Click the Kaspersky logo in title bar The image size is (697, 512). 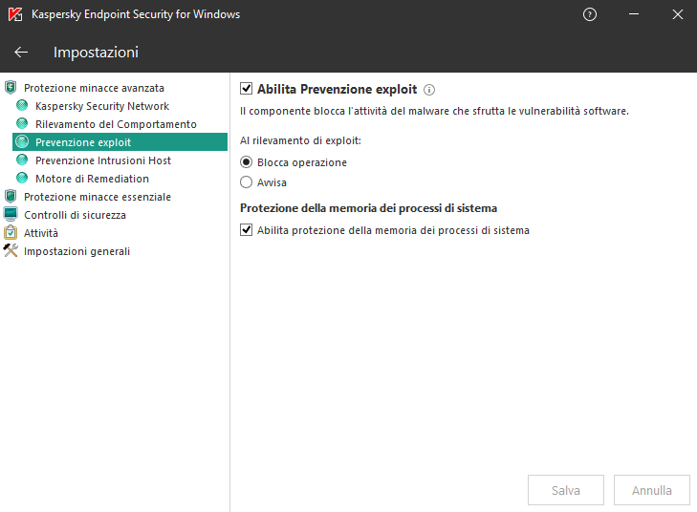pos(15,14)
